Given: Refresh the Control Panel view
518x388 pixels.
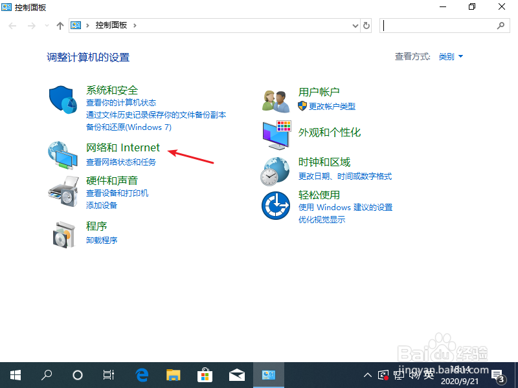Looking at the screenshot, I should click(366, 25).
